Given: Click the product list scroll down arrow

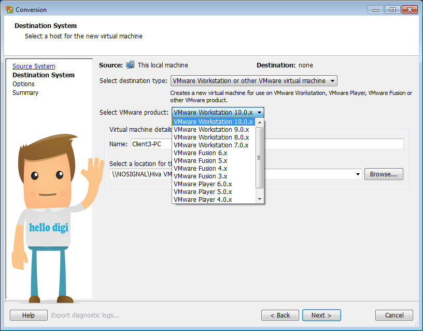Looking at the screenshot, I should 260,199.
